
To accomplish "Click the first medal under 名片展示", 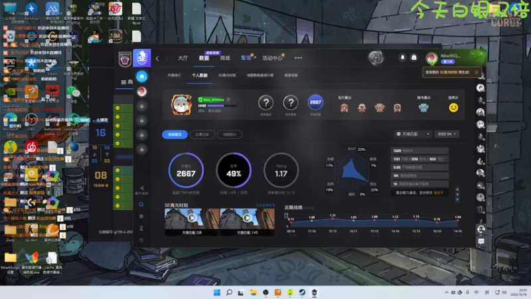I will coord(344,108).
